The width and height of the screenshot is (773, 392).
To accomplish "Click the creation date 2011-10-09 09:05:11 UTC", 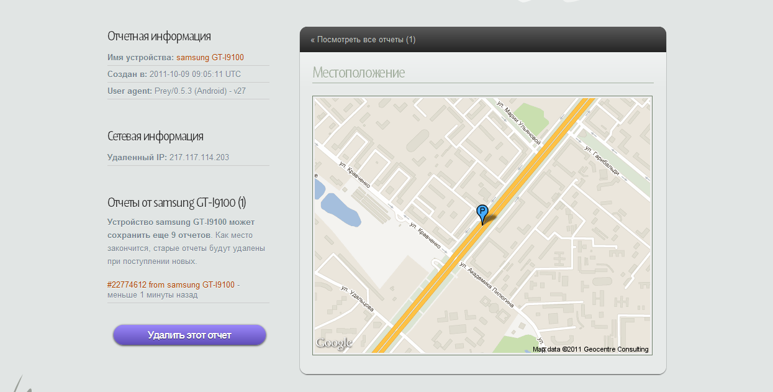I will click(x=195, y=74).
